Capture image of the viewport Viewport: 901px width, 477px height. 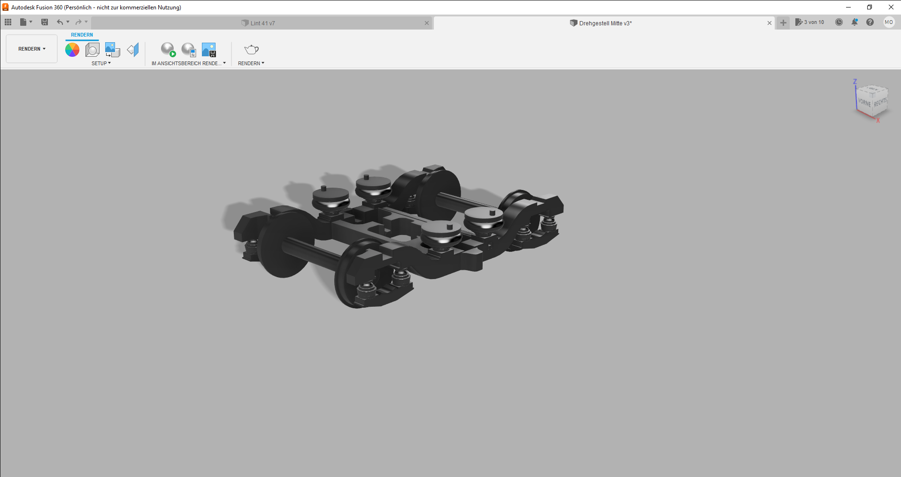209,49
